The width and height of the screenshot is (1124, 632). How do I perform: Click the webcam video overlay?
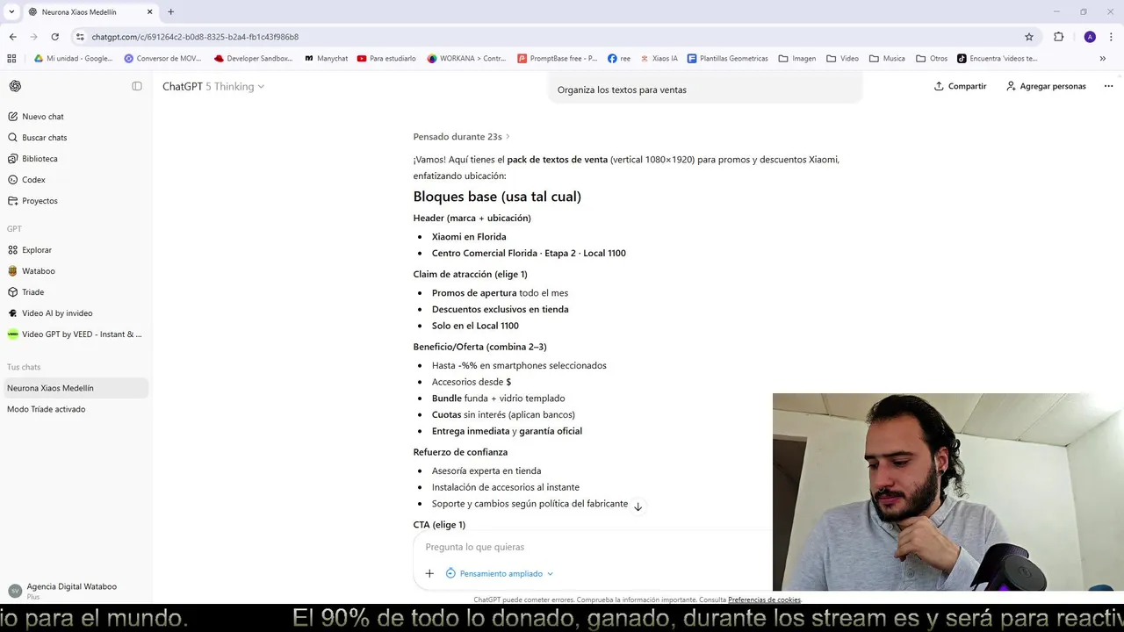[947, 492]
